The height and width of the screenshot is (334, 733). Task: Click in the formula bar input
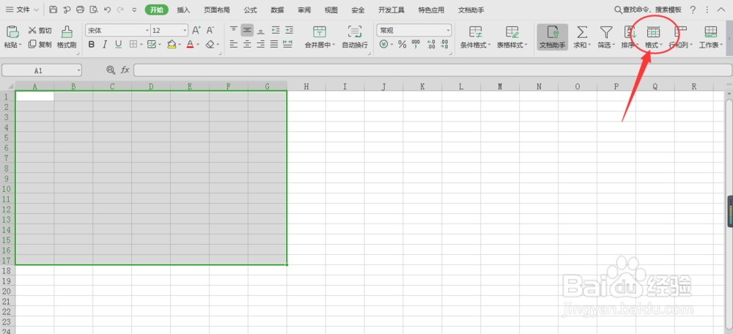[433, 70]
